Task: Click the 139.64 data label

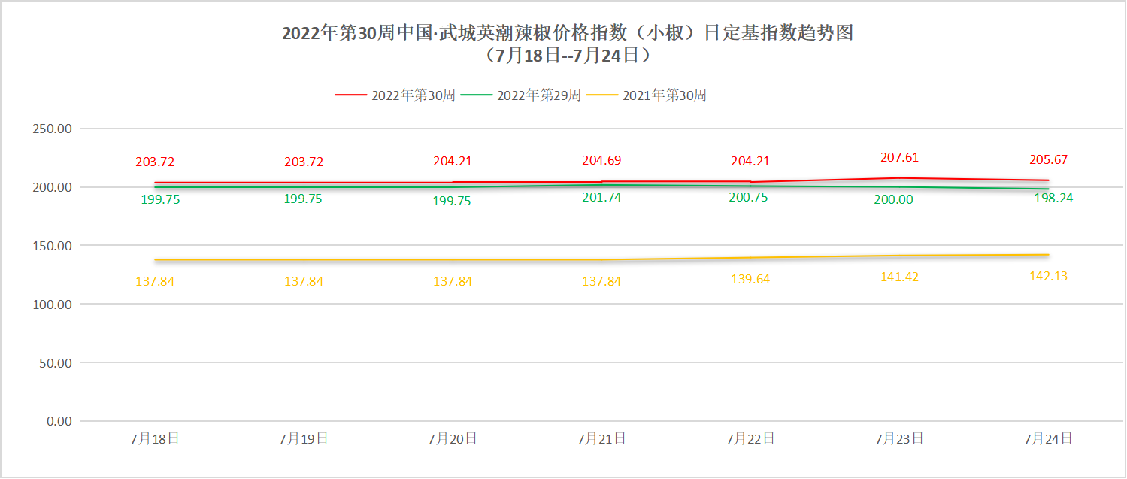Action: coord(750,279)
